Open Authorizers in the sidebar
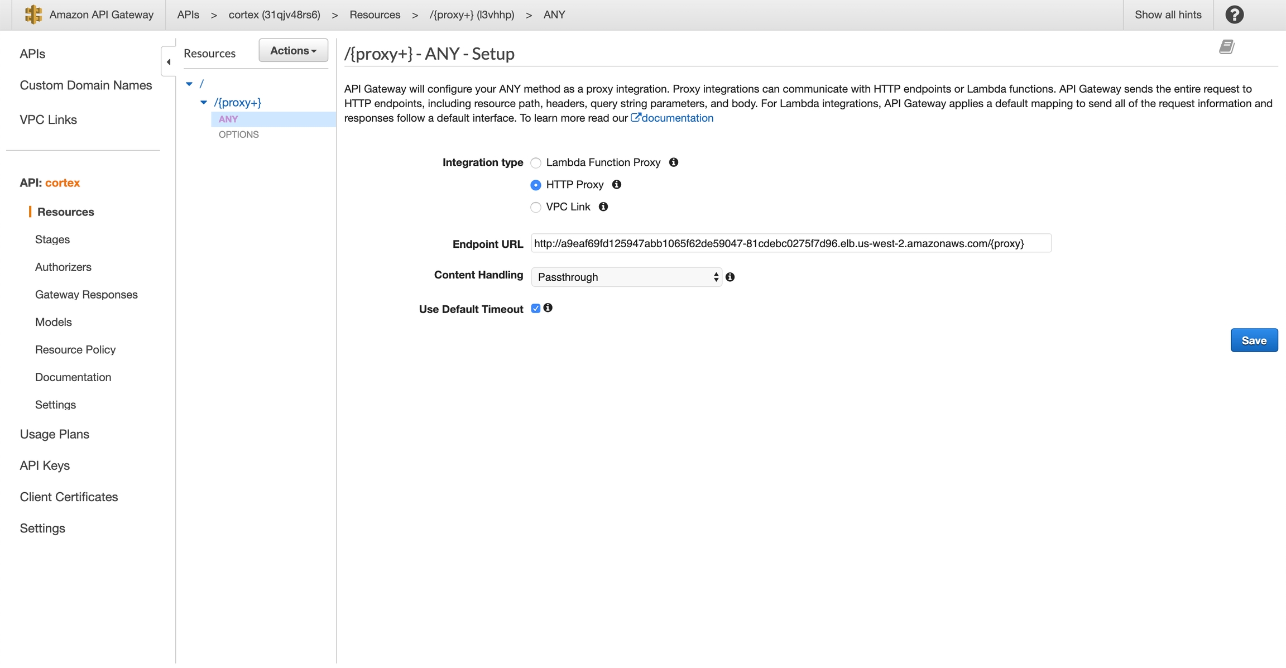This screenshot has height=668, width=1286. (x=63, y=267)
